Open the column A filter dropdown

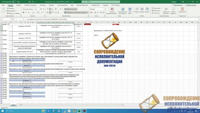click(x=8, y=24)
